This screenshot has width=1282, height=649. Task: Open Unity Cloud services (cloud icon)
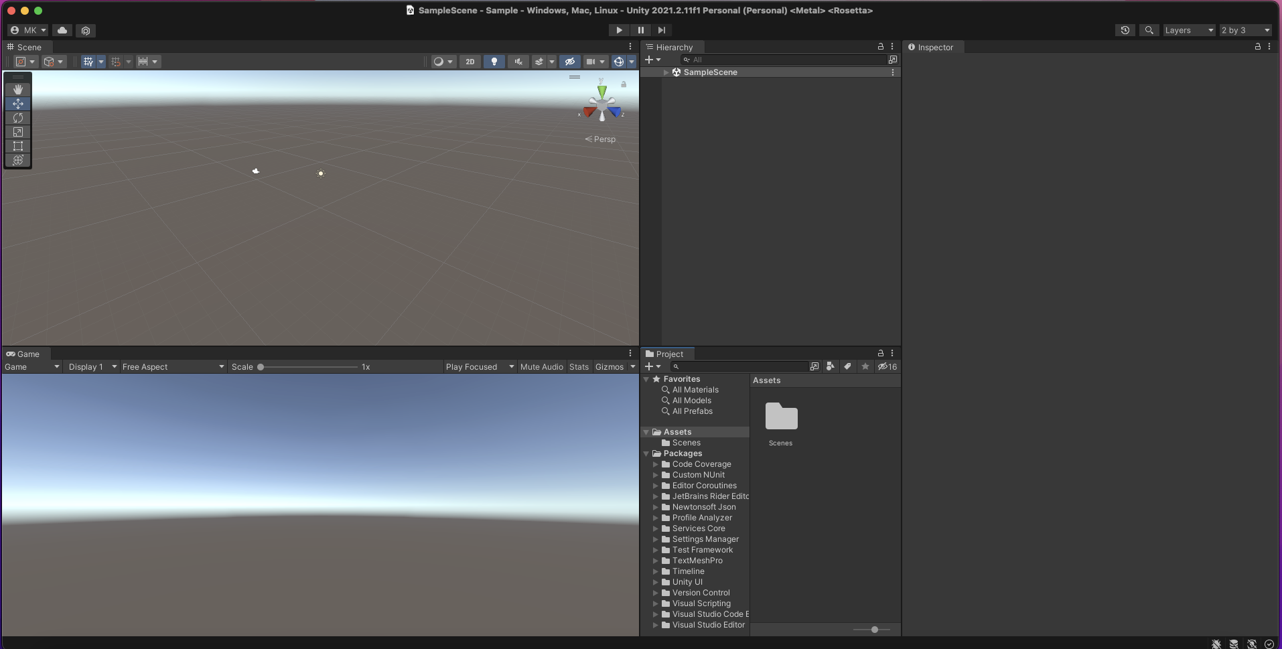click(62, 30)
